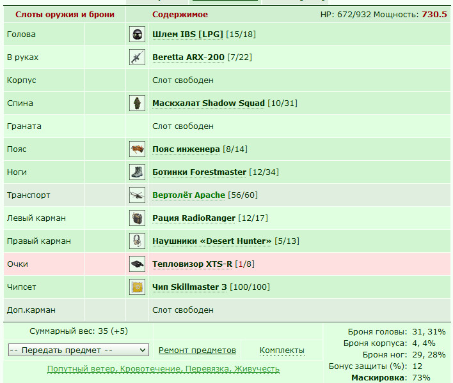Click the Skillmaster chip icon
This screenshot has width=453, height=383.
[137, 287]
